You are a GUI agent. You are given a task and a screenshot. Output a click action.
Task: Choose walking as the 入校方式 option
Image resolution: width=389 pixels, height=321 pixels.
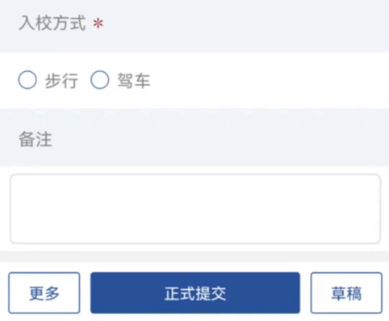(27, 81)
